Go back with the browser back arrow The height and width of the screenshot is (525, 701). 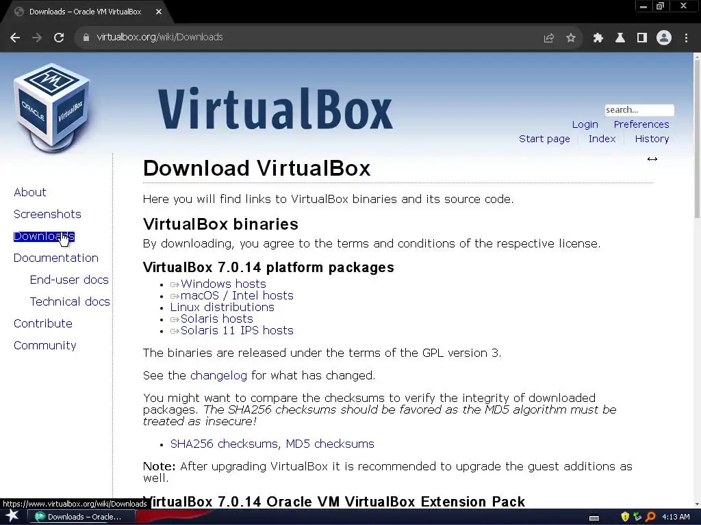pos(15,38)
